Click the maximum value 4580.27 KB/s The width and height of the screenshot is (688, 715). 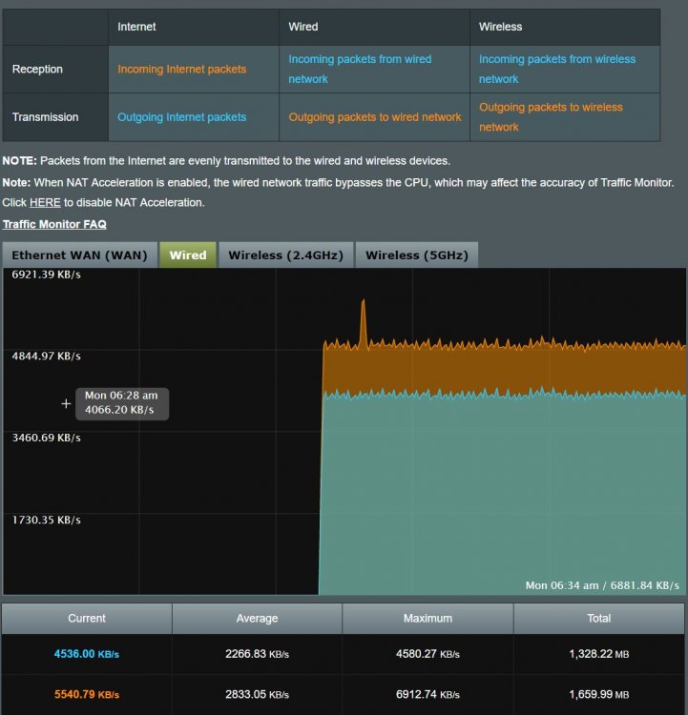click(x=427, y=654)
